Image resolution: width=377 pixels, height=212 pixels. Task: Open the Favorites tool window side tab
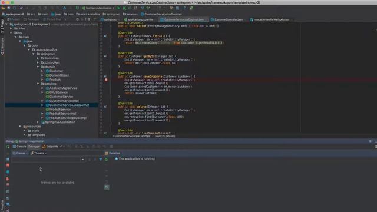click(x=2, y=206)
